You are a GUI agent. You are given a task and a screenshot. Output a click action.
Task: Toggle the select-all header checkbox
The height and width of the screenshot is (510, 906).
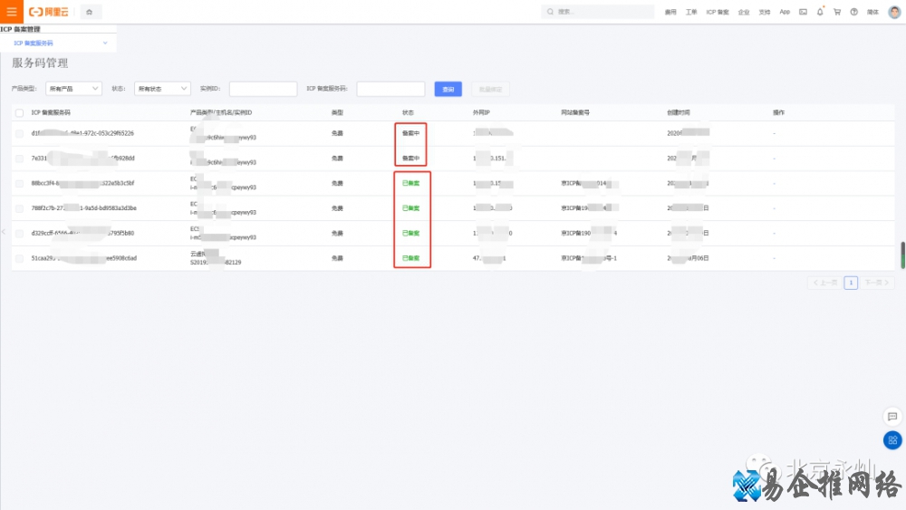click(20, 112)
